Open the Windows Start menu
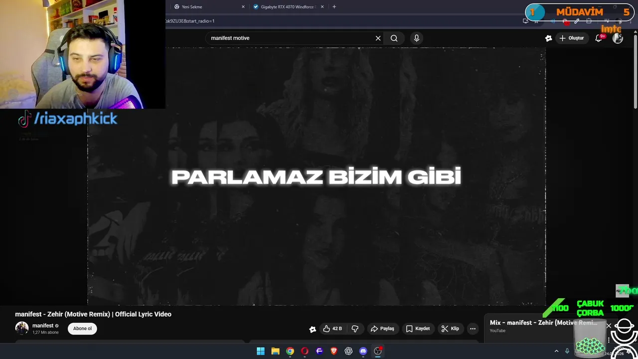Viewport: 638px width, 359px height. click(x=261, y=351)
